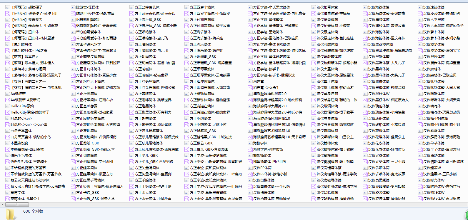Viewport: 468px width, 220px height.
Task: Click the icon next to 方正流行体_GBK-蜡笔小新
Action: [132, 26]
